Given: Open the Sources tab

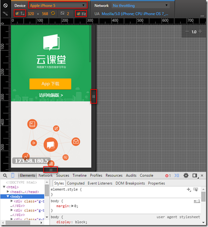Looking at the screenshot, I should tap(63, 175).
